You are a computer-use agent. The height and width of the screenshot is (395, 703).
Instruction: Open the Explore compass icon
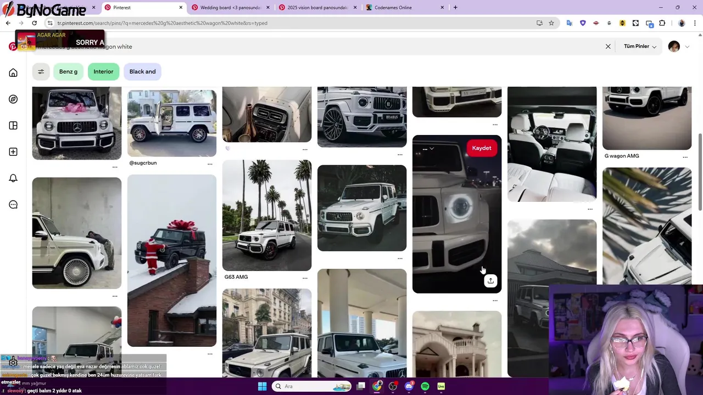point(13,99)
